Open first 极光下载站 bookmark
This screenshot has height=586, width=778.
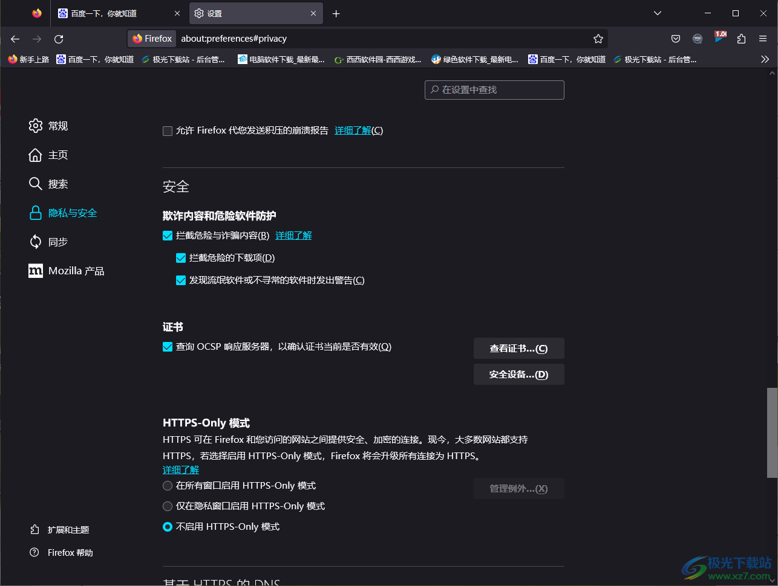click(183, 59)
